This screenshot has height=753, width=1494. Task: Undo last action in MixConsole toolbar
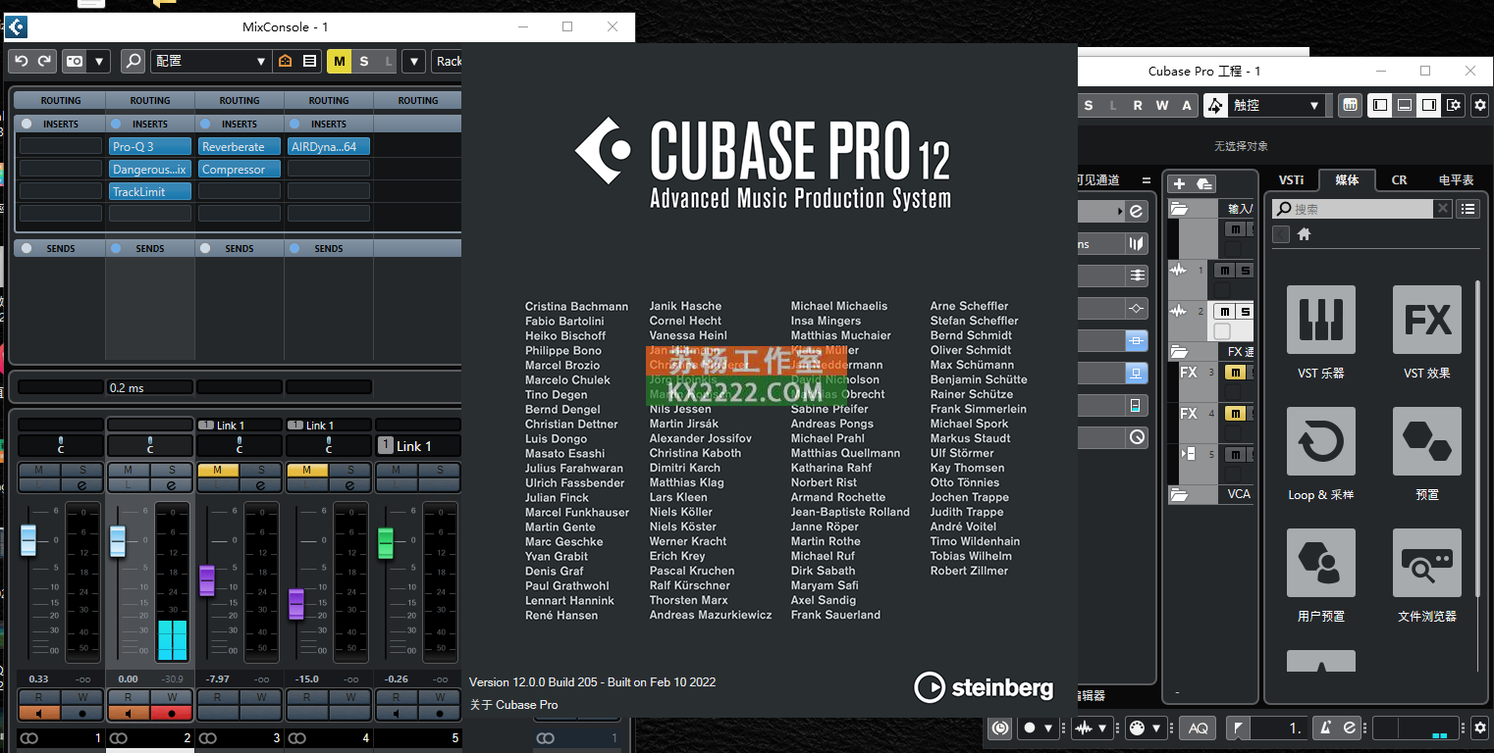point(21,61)
